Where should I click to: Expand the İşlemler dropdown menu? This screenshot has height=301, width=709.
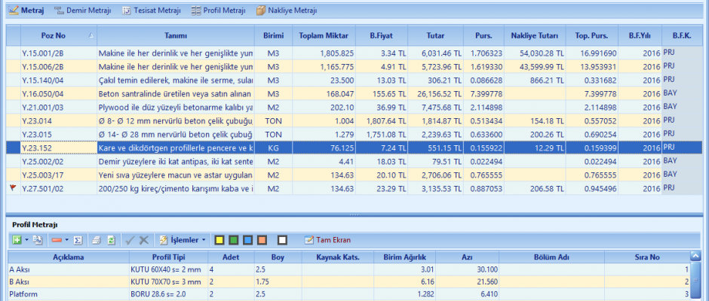[x=183, y=240]
